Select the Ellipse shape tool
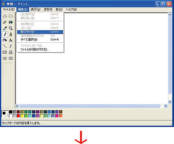Image resolution: width=174 pixels, height=144 pixels. tap(5, 58)
